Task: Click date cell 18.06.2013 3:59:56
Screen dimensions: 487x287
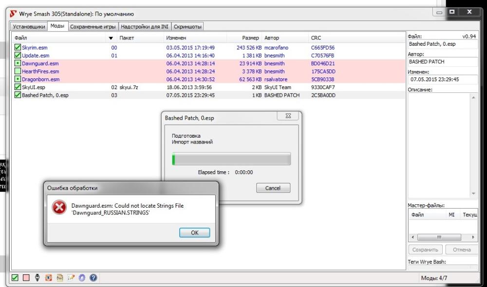Action: click(189, 88)
